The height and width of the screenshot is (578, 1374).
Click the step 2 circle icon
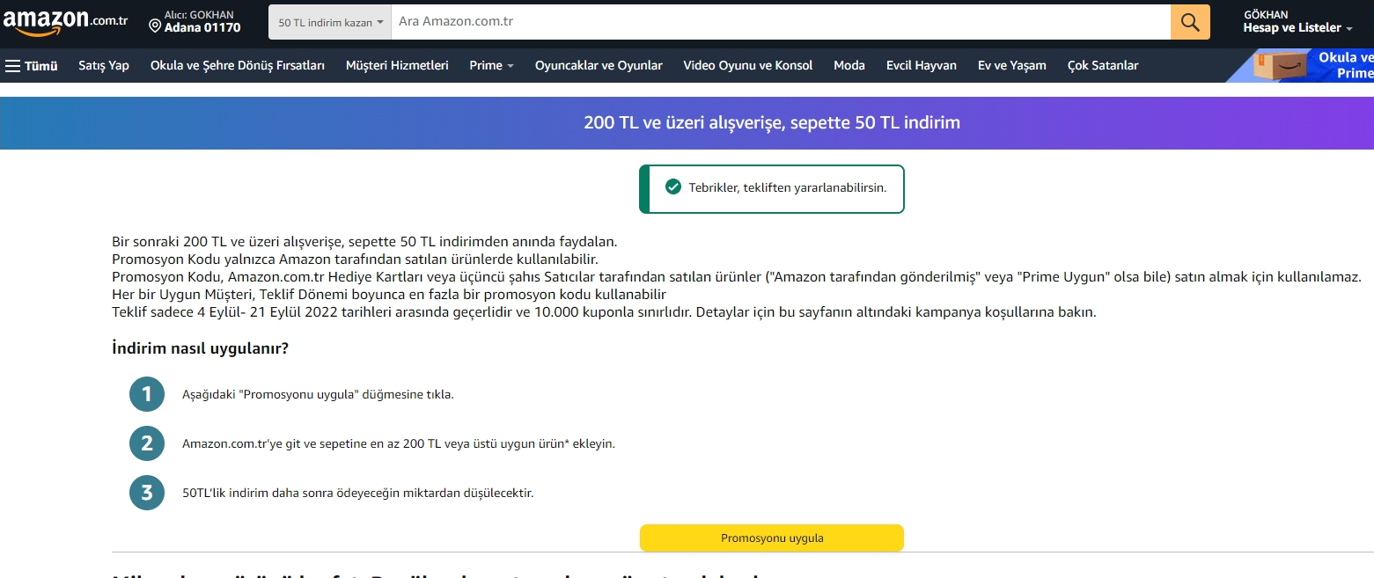tap(147, 443)
